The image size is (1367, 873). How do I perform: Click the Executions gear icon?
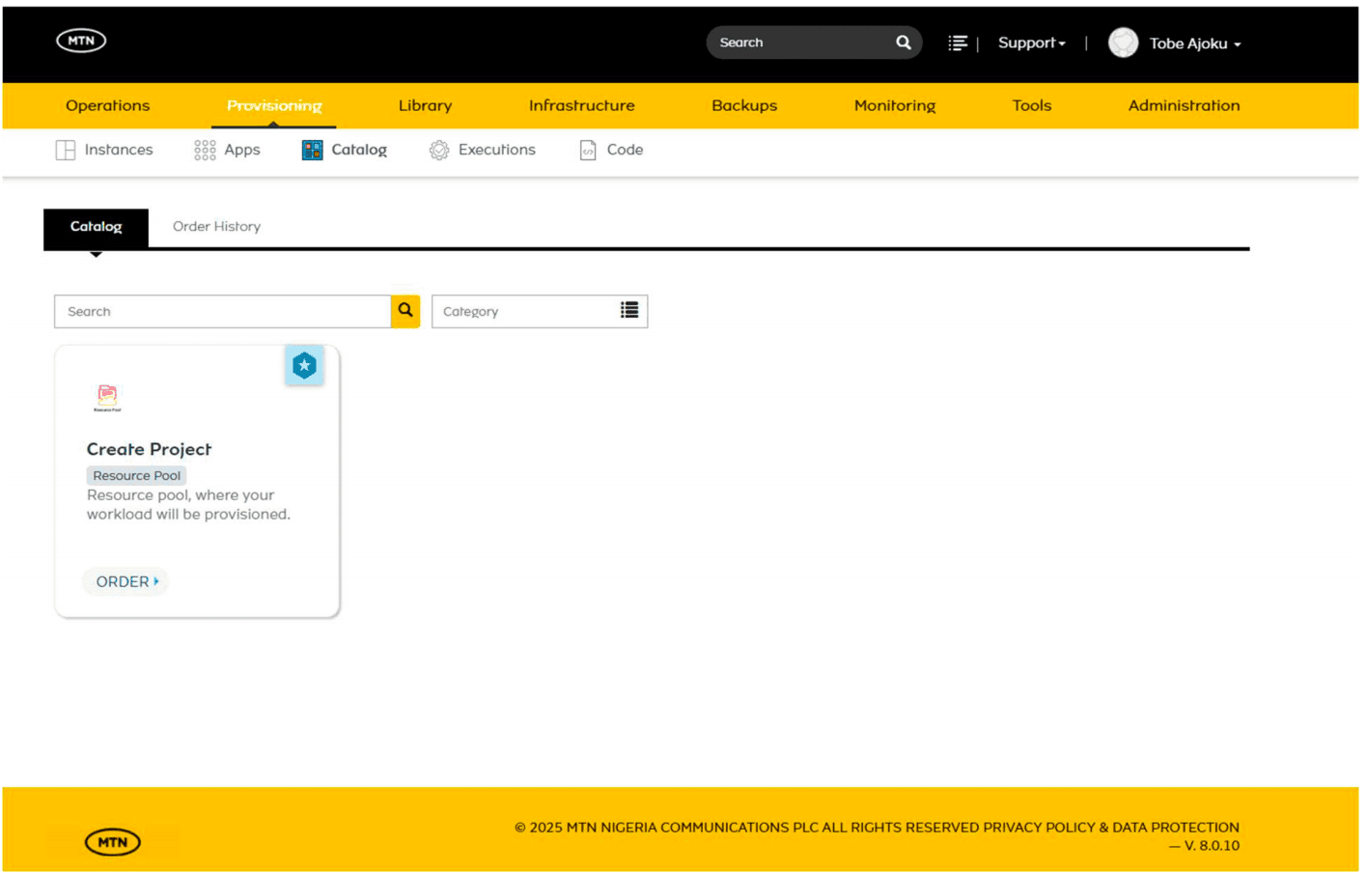coord(439,150)
